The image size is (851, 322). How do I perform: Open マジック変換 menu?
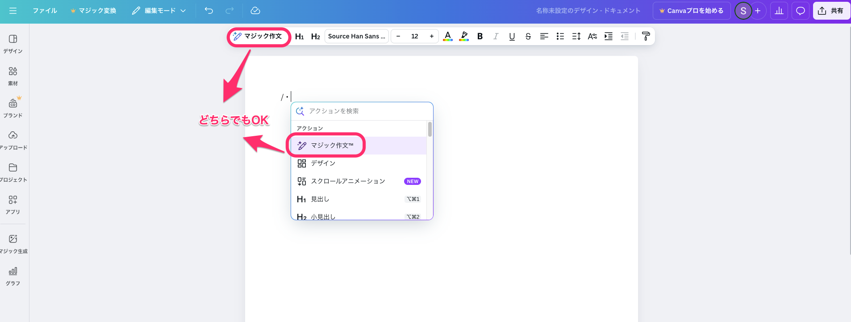click(x=93, y=11)
